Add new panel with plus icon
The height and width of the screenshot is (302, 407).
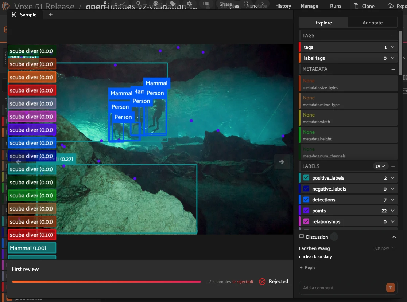[51, 15]
